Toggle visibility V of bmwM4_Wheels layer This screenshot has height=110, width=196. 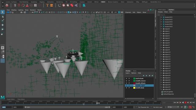[x=126, y=83]
